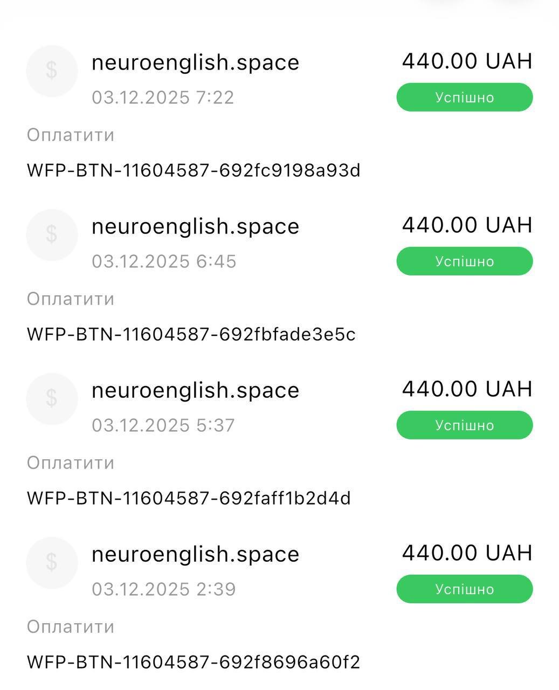Select order ID WFP-BTN-11604587-692fbfade3e5c

tap(191, 334)
